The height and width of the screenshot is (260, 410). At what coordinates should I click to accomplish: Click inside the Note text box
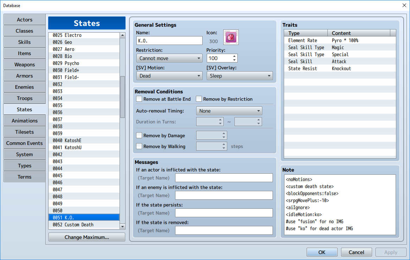340,205
